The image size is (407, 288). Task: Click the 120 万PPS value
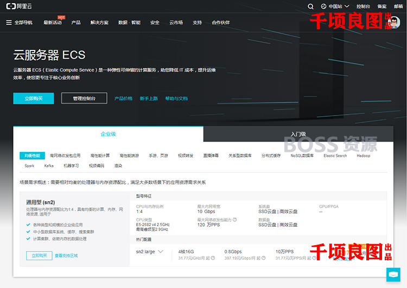pyautogui.click(x=208, y=225)
